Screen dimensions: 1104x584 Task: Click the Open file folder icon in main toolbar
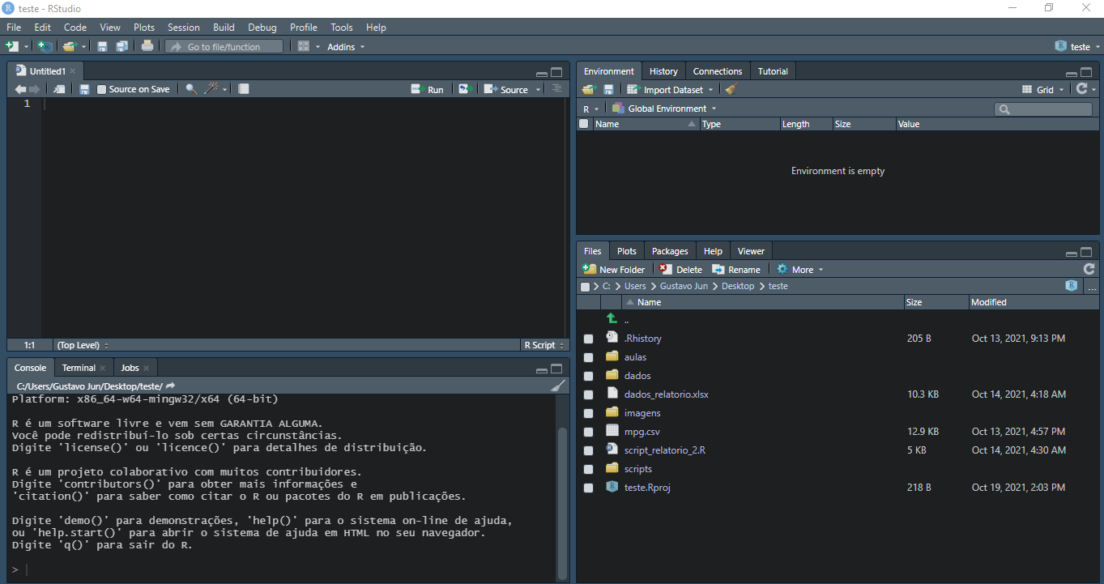[70, 46]
